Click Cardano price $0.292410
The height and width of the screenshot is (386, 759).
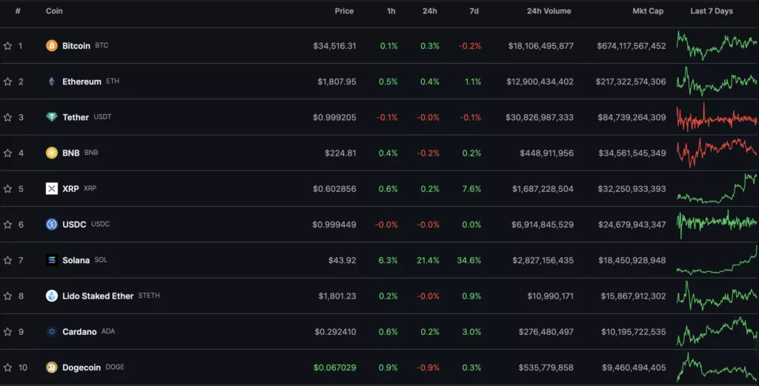[336, 332]
